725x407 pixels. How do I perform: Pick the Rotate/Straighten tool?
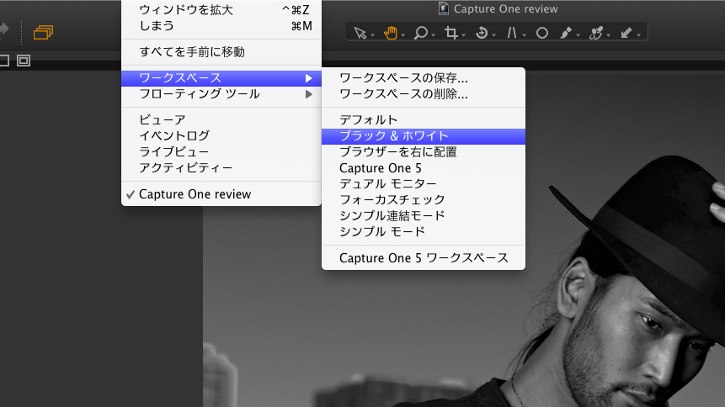(482, 33)
